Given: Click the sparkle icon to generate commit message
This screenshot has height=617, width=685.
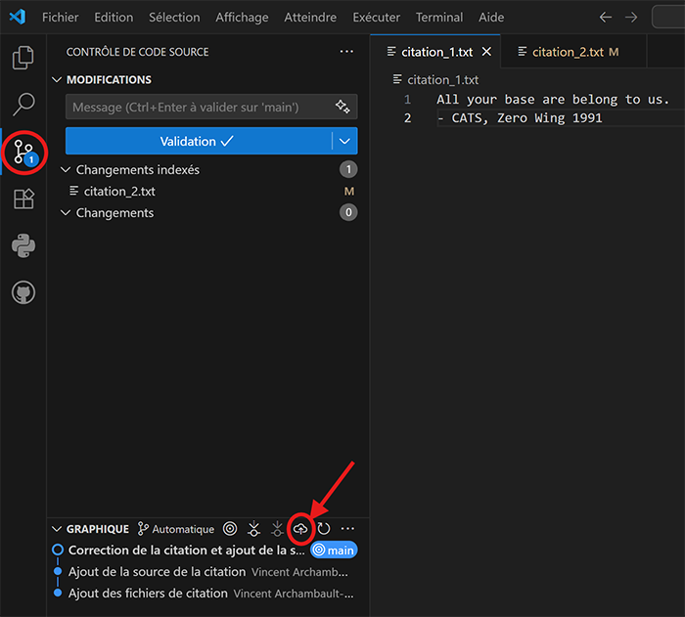Looking at the screenshot, I should tap(342, 107).
